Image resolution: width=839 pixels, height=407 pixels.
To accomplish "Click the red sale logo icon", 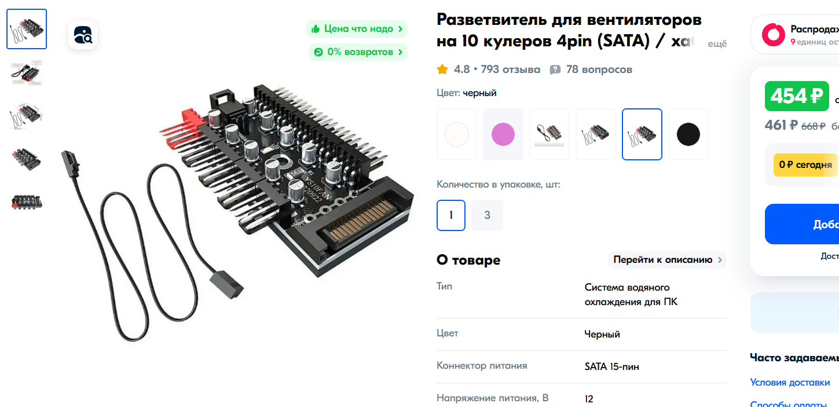I will [773, 35].
